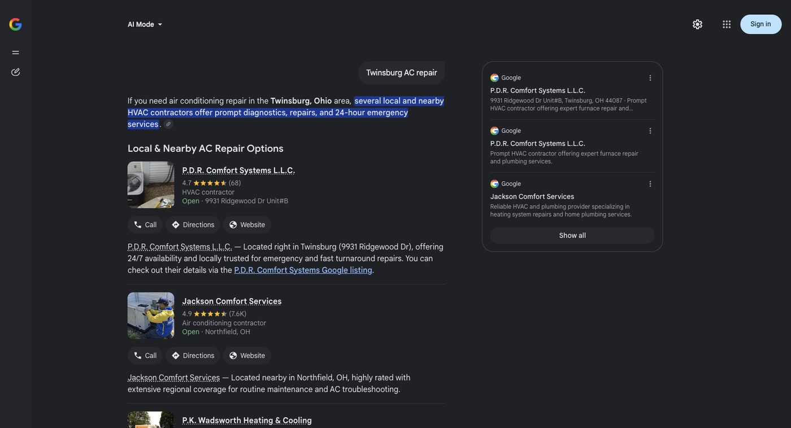View Jackson Comfort Services photo thumbnail
The width and height of the screenshot is (791, 428).
pyautogui.click(x=151, y=316)
